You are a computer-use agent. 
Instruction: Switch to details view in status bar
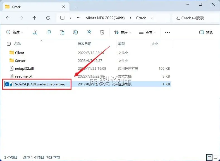pyautogui.click(x=210, y=157)
